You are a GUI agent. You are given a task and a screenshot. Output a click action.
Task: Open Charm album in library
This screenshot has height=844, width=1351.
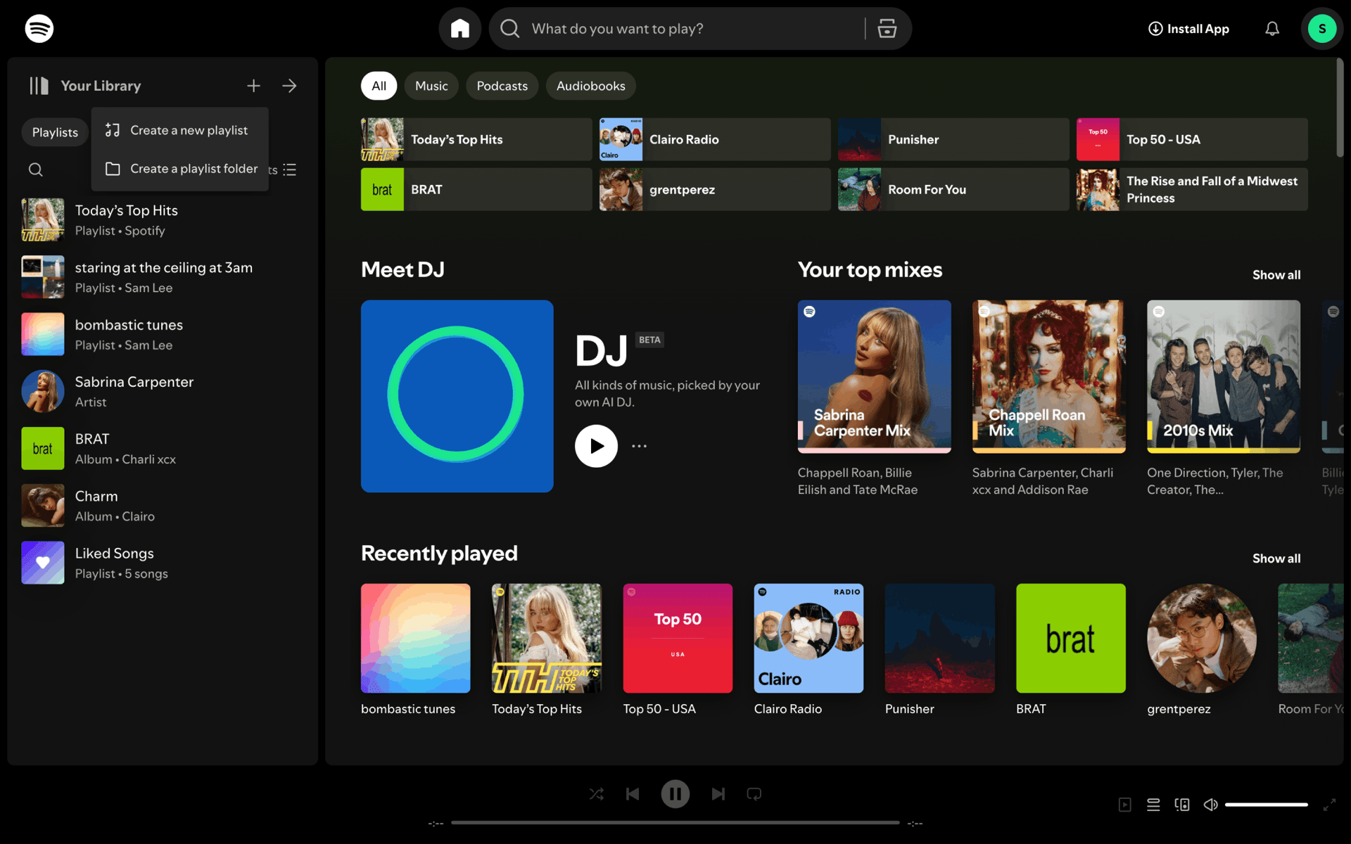(163, 506)
